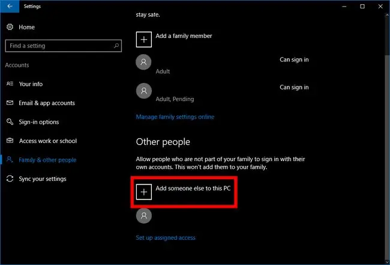Screen dimensions: 390x265
Task: Open Sign-in options section
Action: [x=39, y=122]
